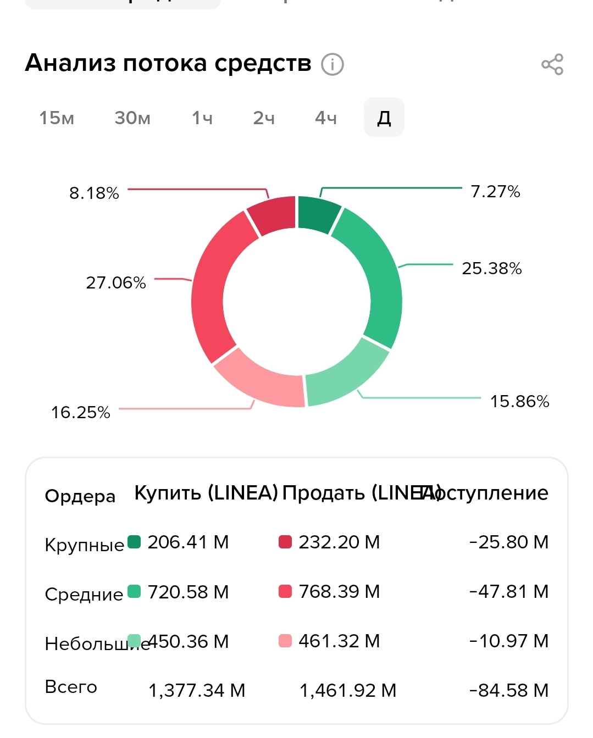The width and height of the screenshot is (593, 738).
Task: Switch to the 4ч interval
Action: click(x=326, y=118)
